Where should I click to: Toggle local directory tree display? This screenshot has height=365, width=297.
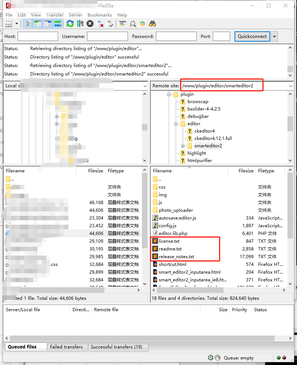(37, 24)
